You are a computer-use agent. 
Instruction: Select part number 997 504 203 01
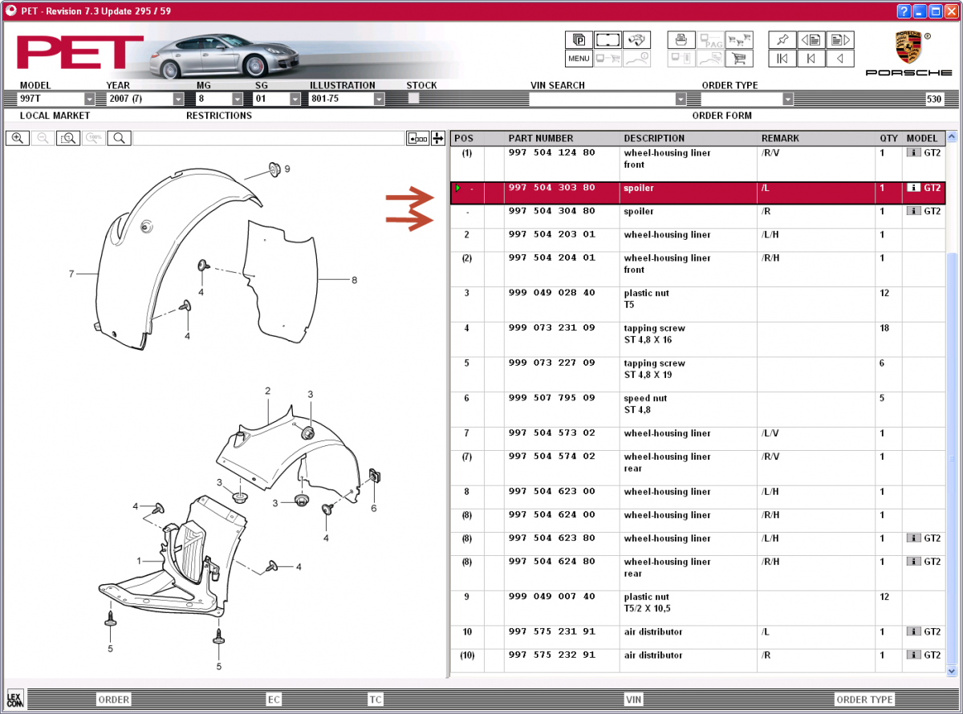click(x=552, y=234)
